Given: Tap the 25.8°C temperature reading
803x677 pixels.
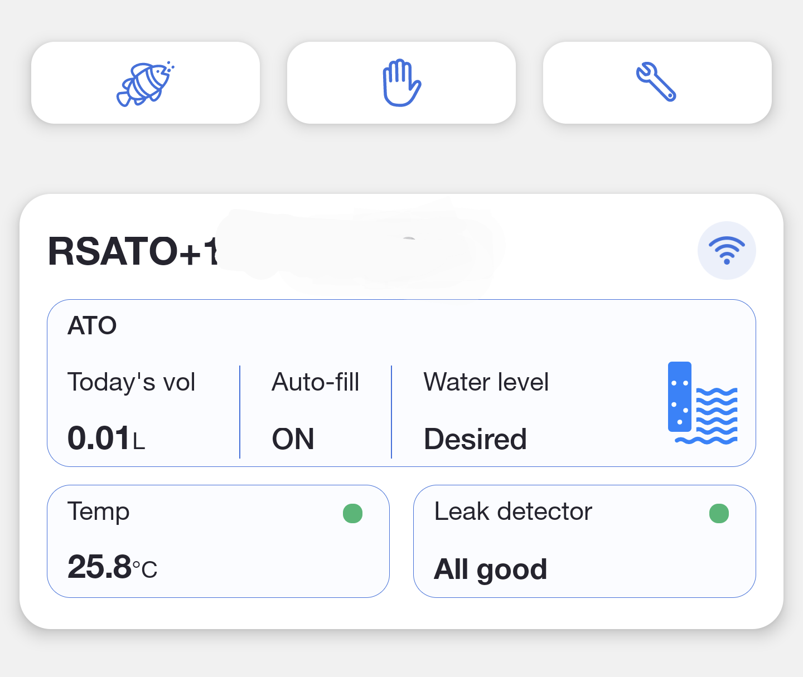Looking at the screenshot, I should click(112, 568).
